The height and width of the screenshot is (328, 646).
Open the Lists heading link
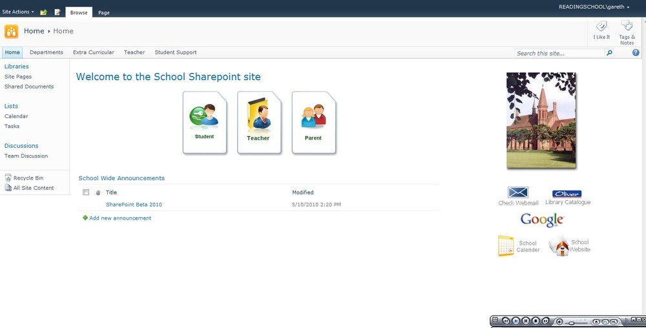pyautogui.click(x=11, y=106)
